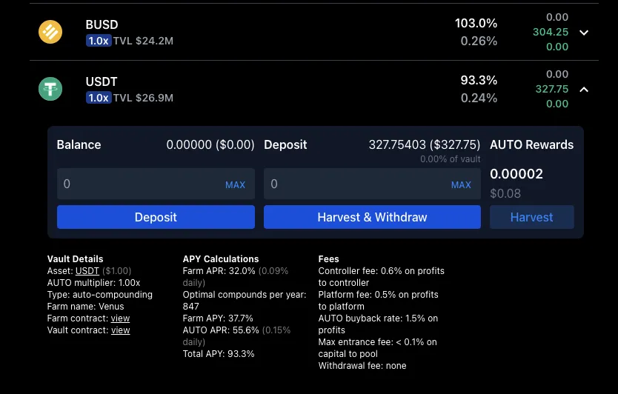The width and height of the screenshot is (618, 394).
Task: Click the 0.00000 ($0.00) balance amount
Action: point(210,144)
